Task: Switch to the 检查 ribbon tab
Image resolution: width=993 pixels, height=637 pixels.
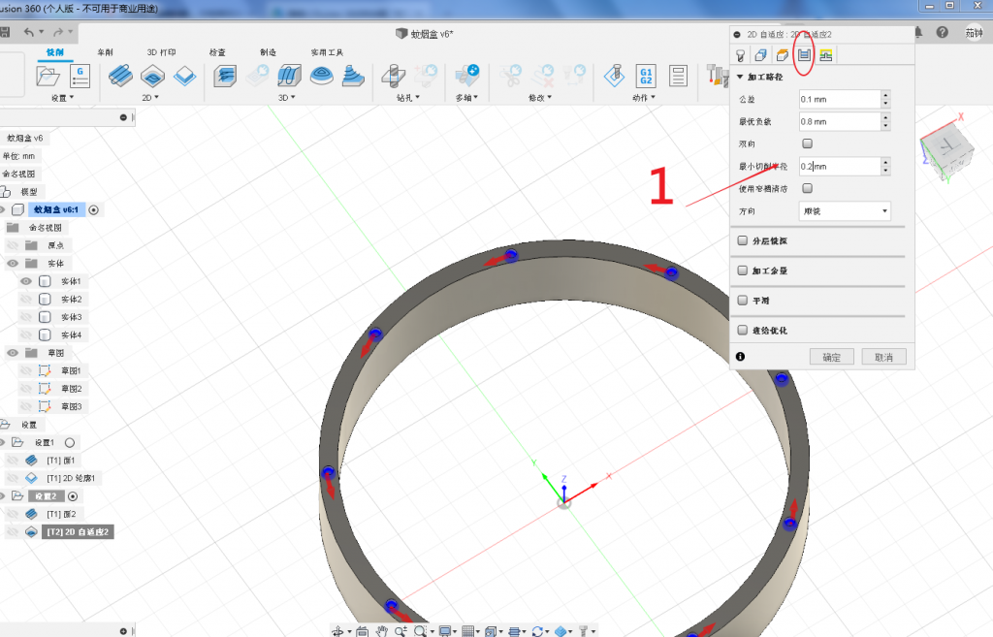Action: (x=217, y=52)
